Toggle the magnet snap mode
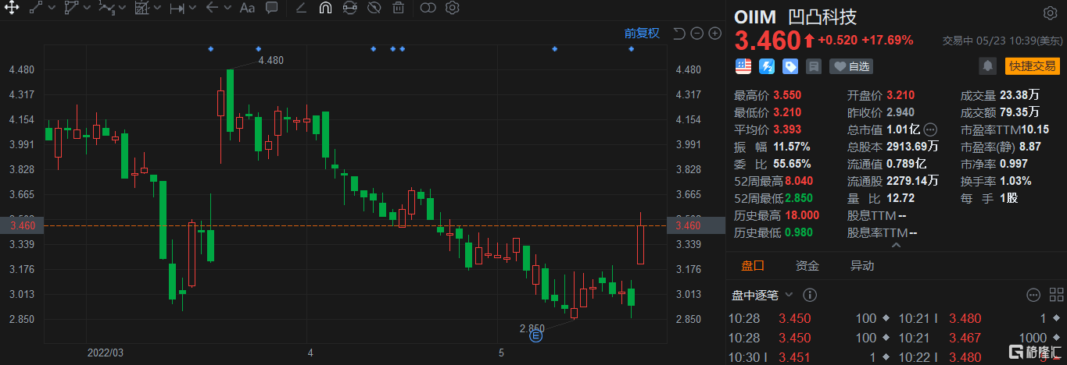 325,9
